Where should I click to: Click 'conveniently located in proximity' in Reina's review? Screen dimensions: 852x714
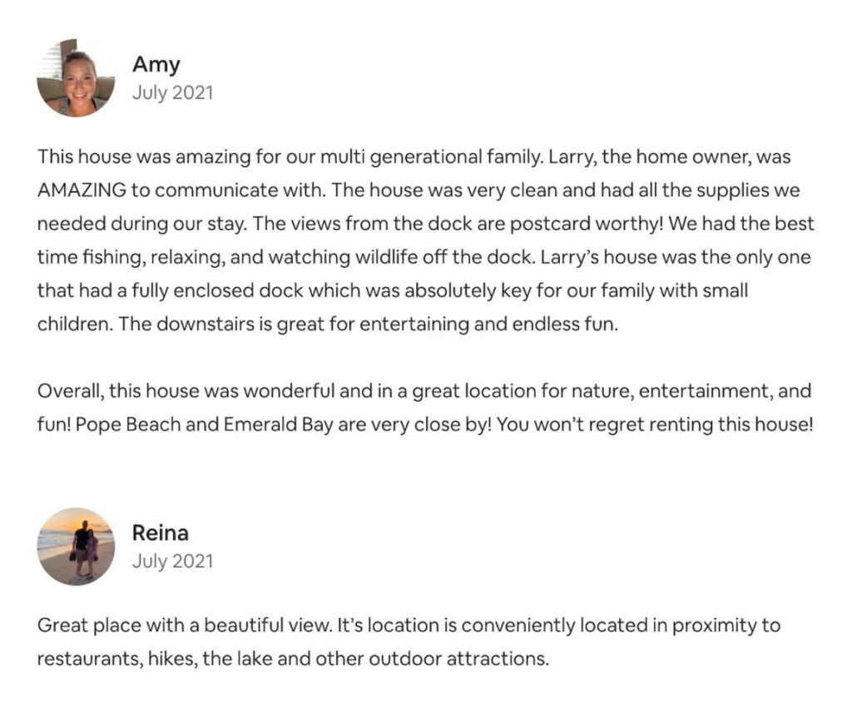(612, 626)
